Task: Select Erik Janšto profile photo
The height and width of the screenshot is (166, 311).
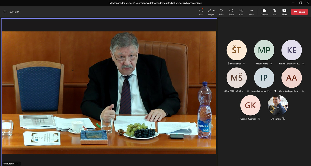Action: [x=278, y=105]
